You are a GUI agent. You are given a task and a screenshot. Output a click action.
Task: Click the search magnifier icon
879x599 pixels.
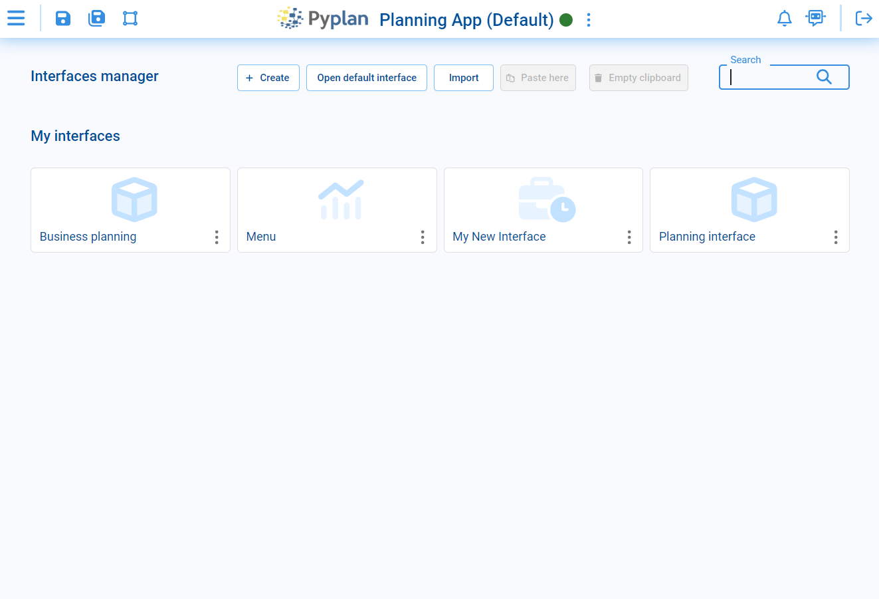(x=824, y=77)
